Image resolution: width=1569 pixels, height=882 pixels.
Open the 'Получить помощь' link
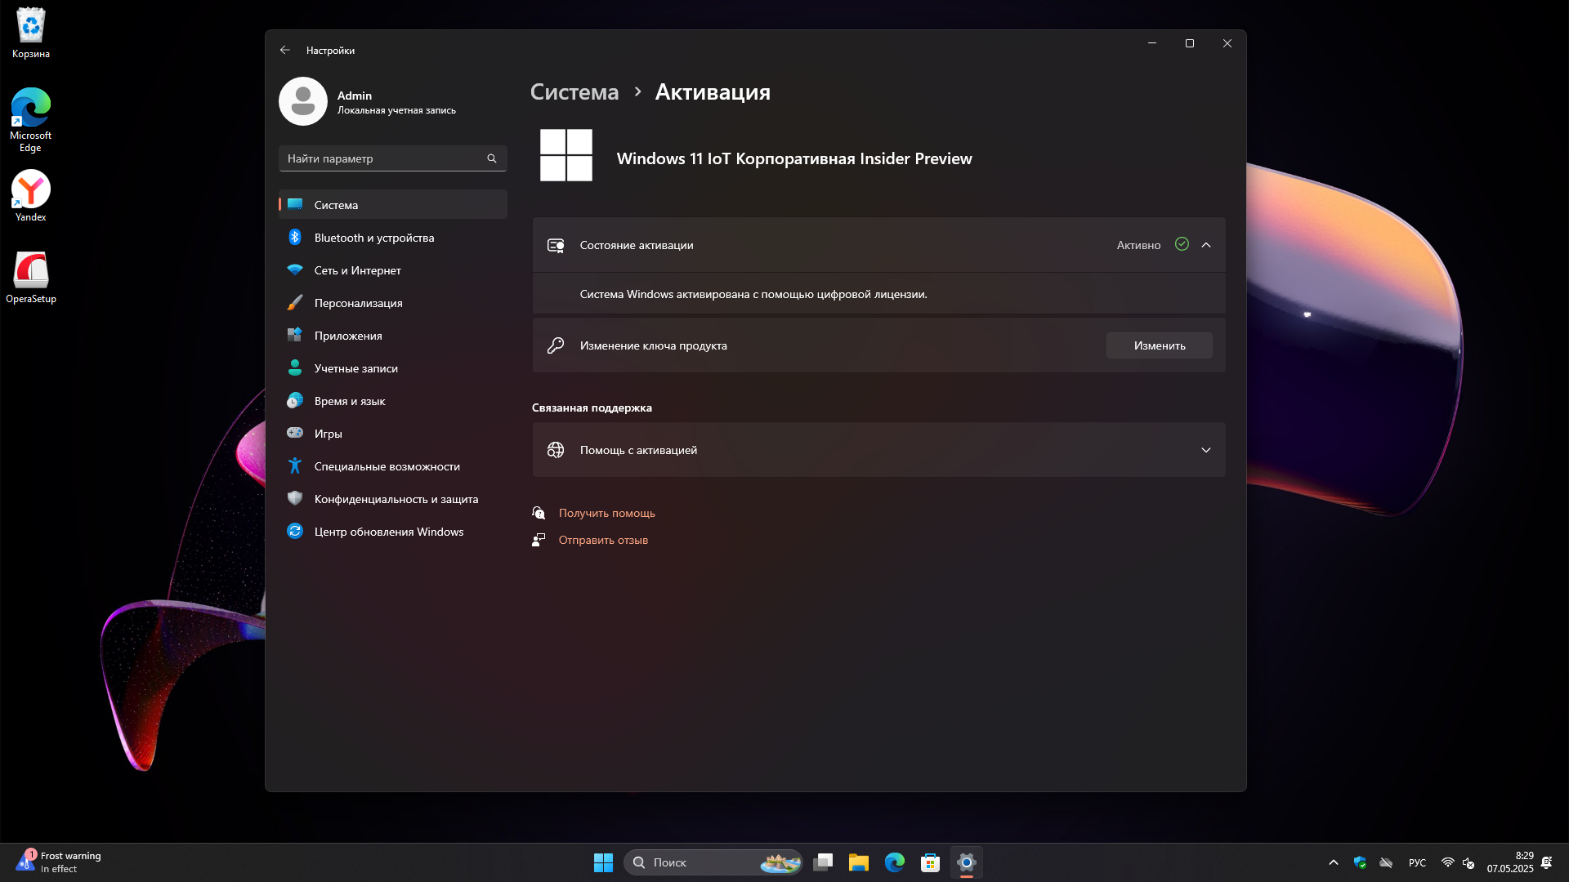607,513
